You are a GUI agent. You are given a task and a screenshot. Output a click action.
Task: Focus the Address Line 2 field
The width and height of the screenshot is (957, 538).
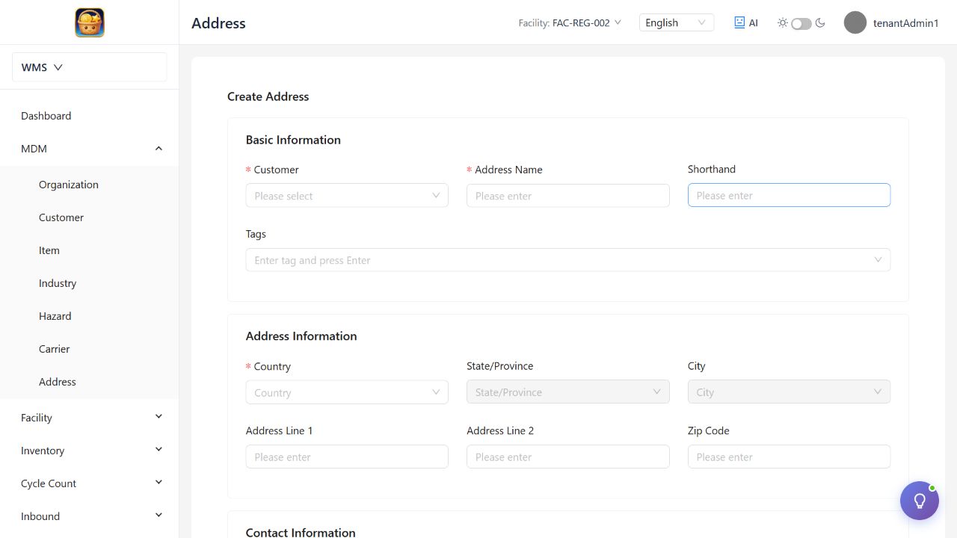[568, 457]
